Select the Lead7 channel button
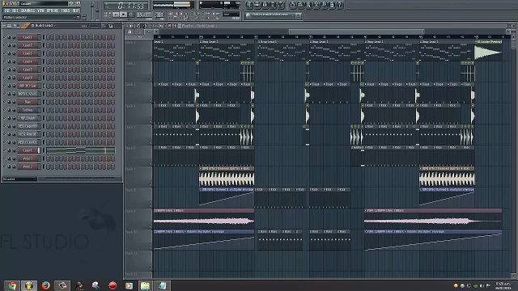The width and height of the screenshot is (518, 291). coord(28,150)
